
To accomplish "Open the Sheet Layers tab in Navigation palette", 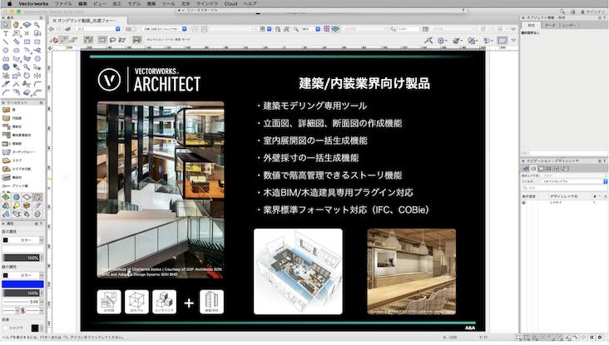I will point(541,169).
